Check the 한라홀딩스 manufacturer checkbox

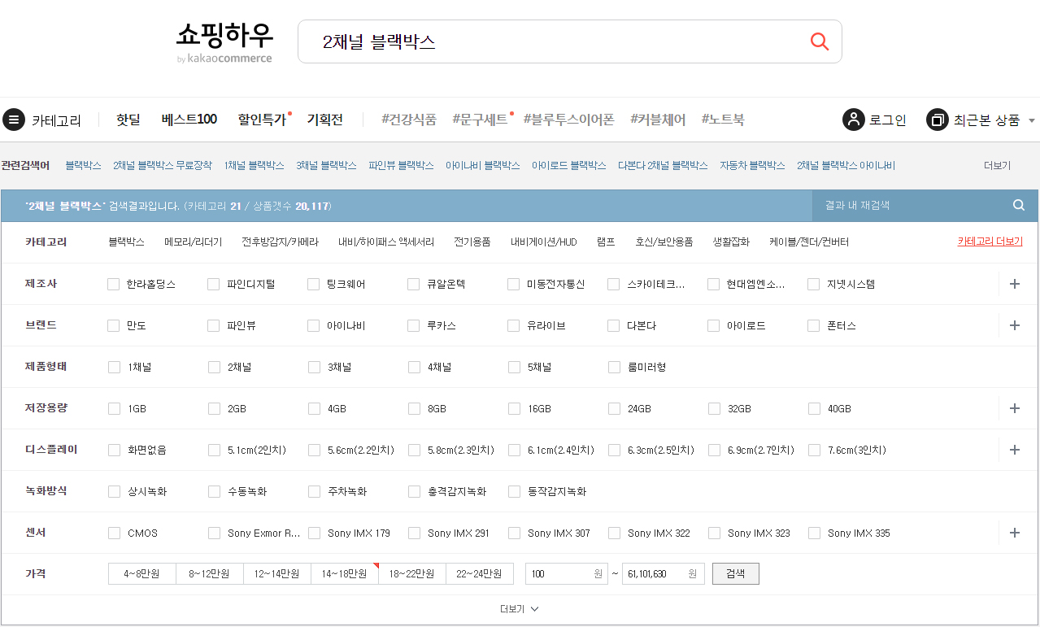pyautogui.click(x=114, y=284)
